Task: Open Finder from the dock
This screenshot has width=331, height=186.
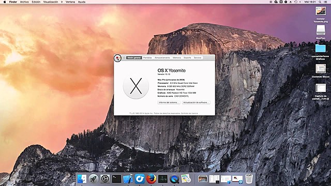Action: pos(82,179)
